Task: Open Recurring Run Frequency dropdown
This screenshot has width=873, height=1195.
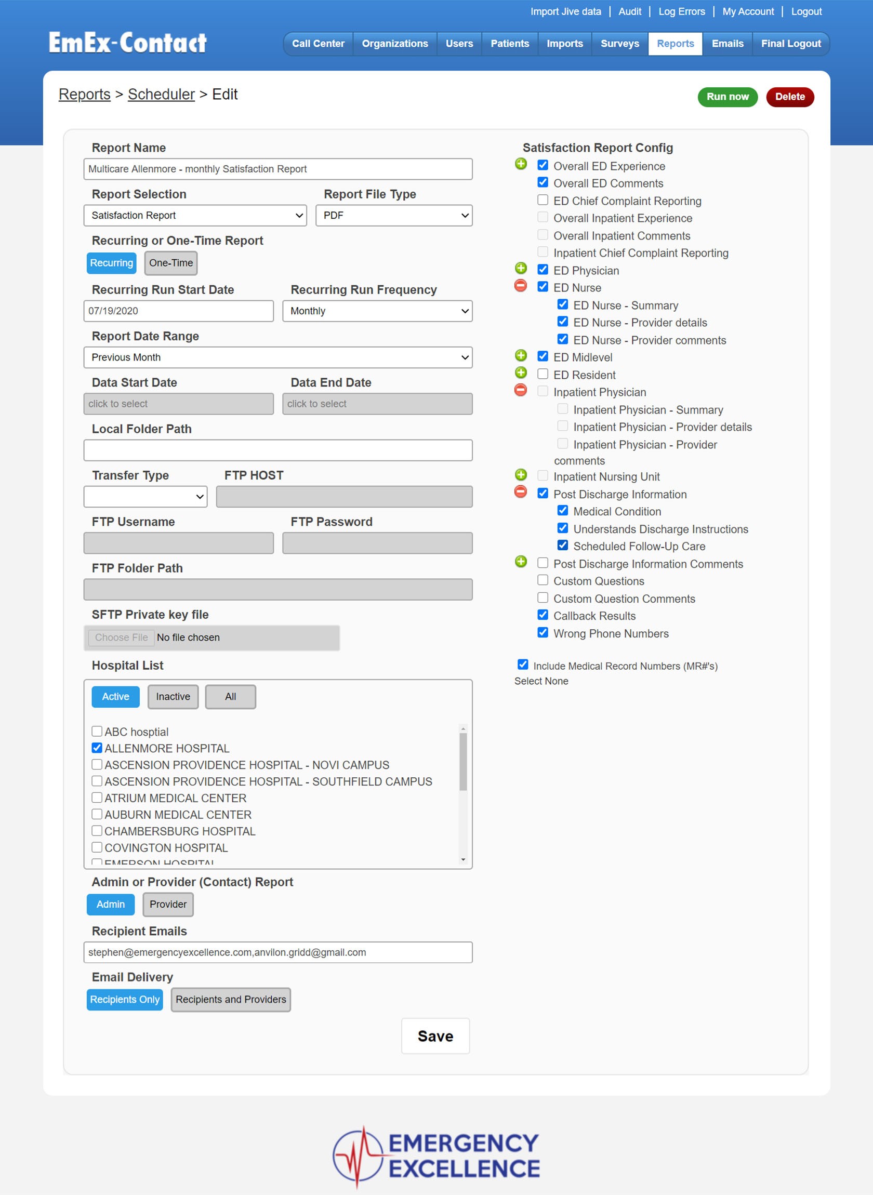Action: 377,311
